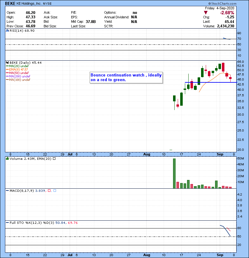Viewport: 249px width, 258px height.
Task: Click the Open value 46.20
Action: 31,13
